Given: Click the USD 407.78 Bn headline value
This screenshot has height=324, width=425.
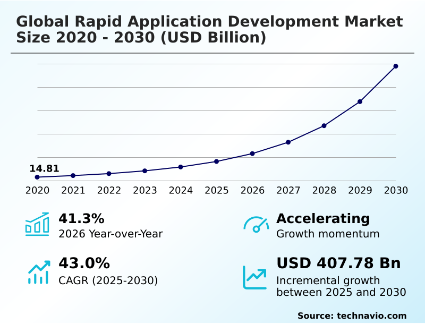Looking at the screenshot, I should pos(338,263).
